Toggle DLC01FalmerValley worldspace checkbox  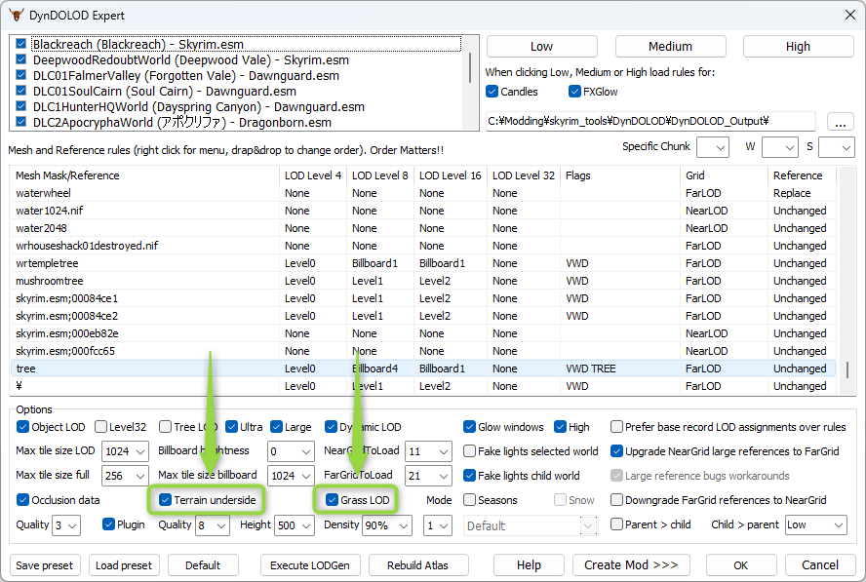point(21,75)
